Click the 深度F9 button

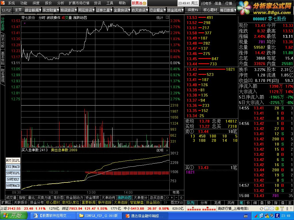(x=193, y=10)
